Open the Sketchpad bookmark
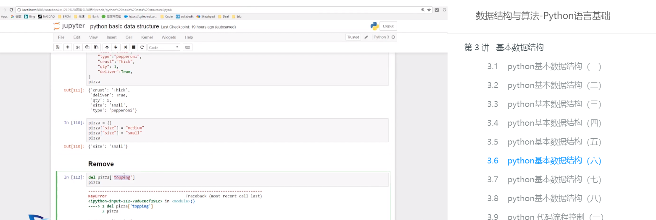Viewport: 656px width, 220px height. pos(205,16)
